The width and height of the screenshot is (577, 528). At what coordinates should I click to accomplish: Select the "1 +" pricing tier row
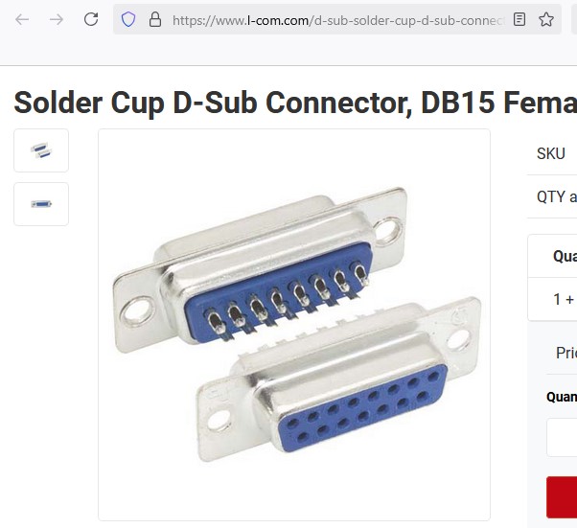coord(564,299)
